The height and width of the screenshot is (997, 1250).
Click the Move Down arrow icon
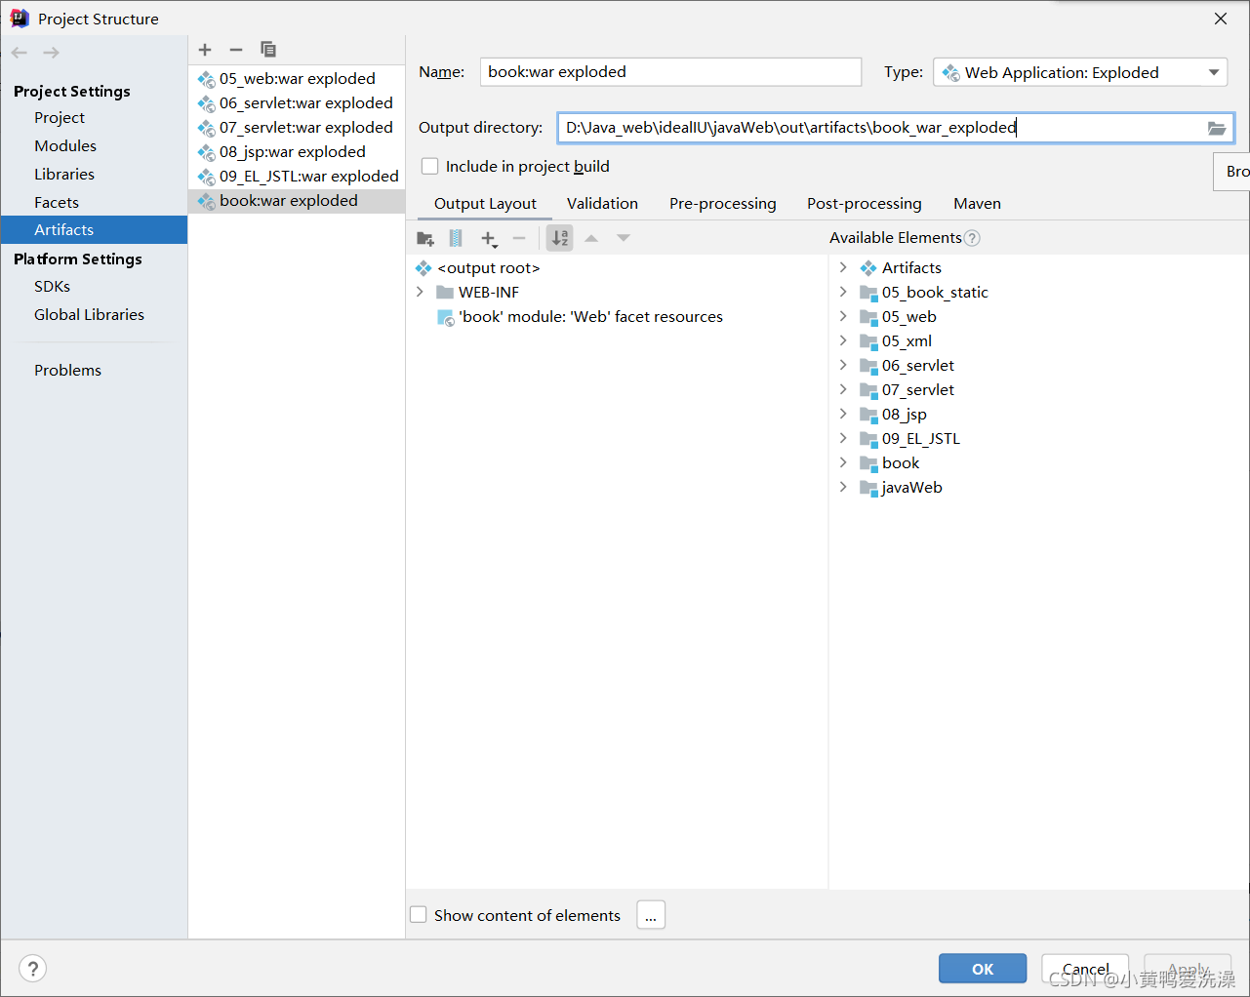pos(624,238)
